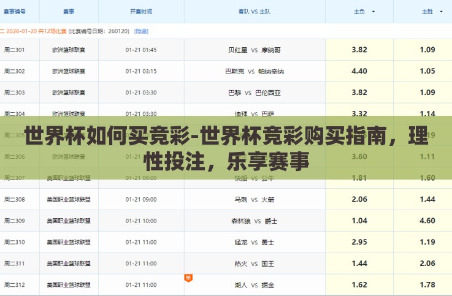Pick 主胜 odds 1.05 in row 周二302

pyautogui.click(x=427, y=71)
